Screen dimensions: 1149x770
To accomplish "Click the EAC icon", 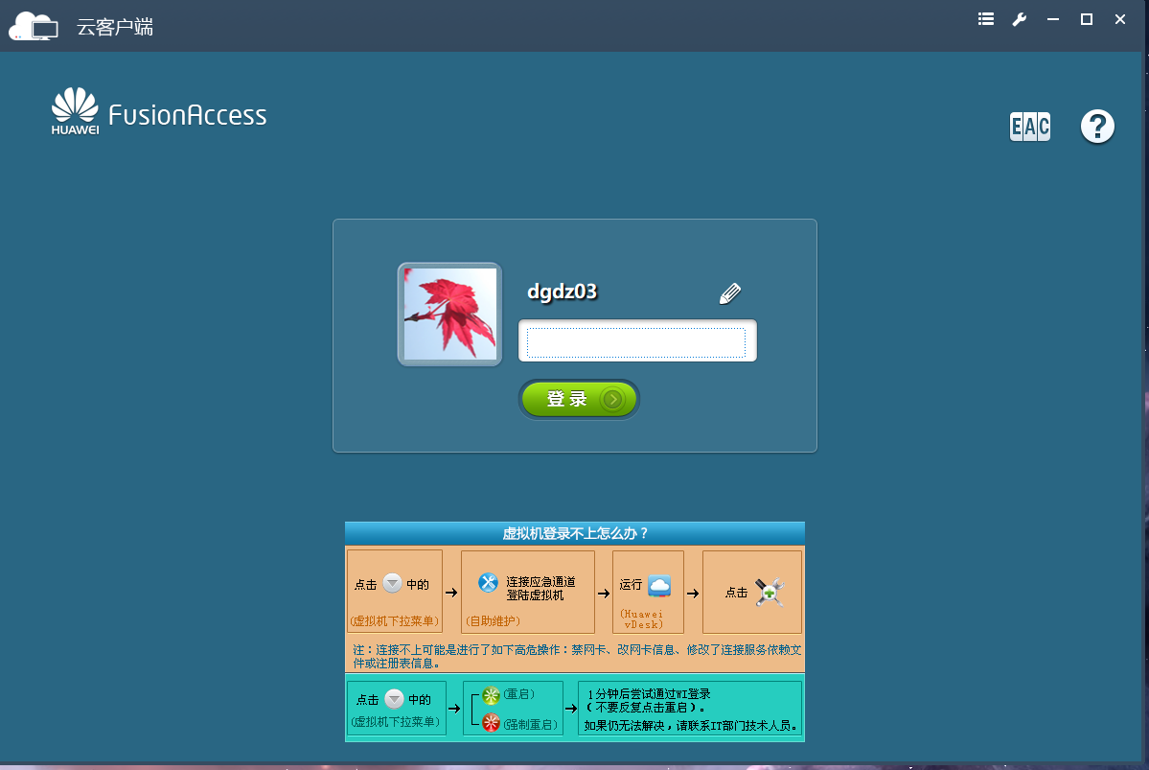I will point(1029,127).
